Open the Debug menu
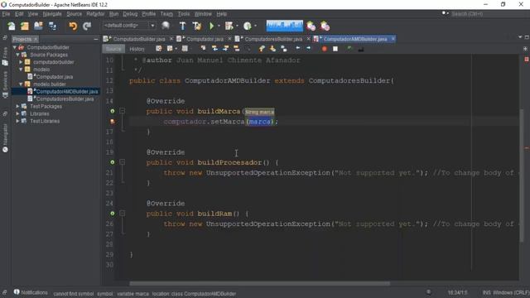 coord(130,14)
